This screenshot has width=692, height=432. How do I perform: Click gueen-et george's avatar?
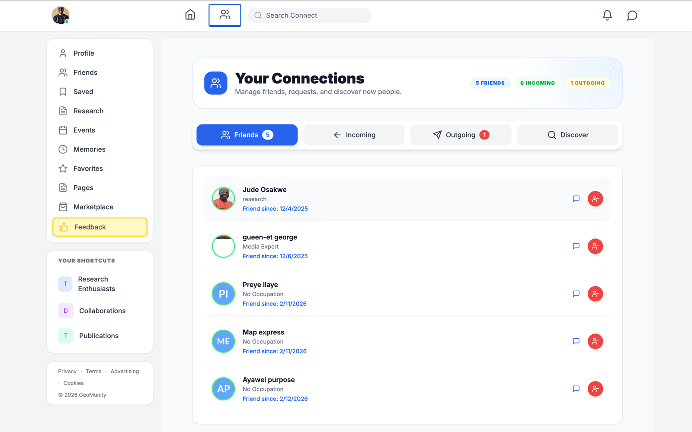(223, 246)
